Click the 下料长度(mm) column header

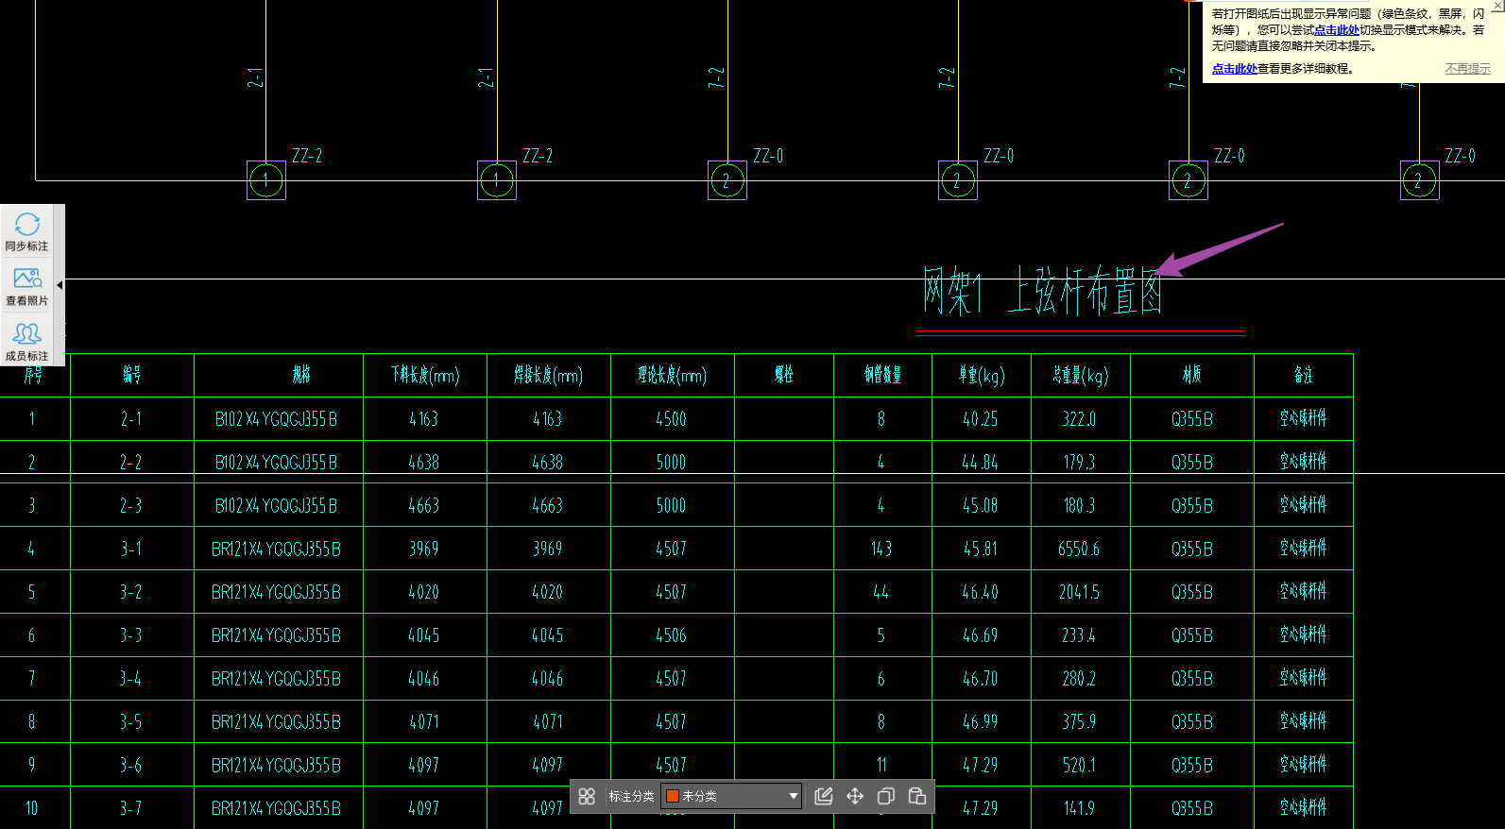click(x=425, y=375)
